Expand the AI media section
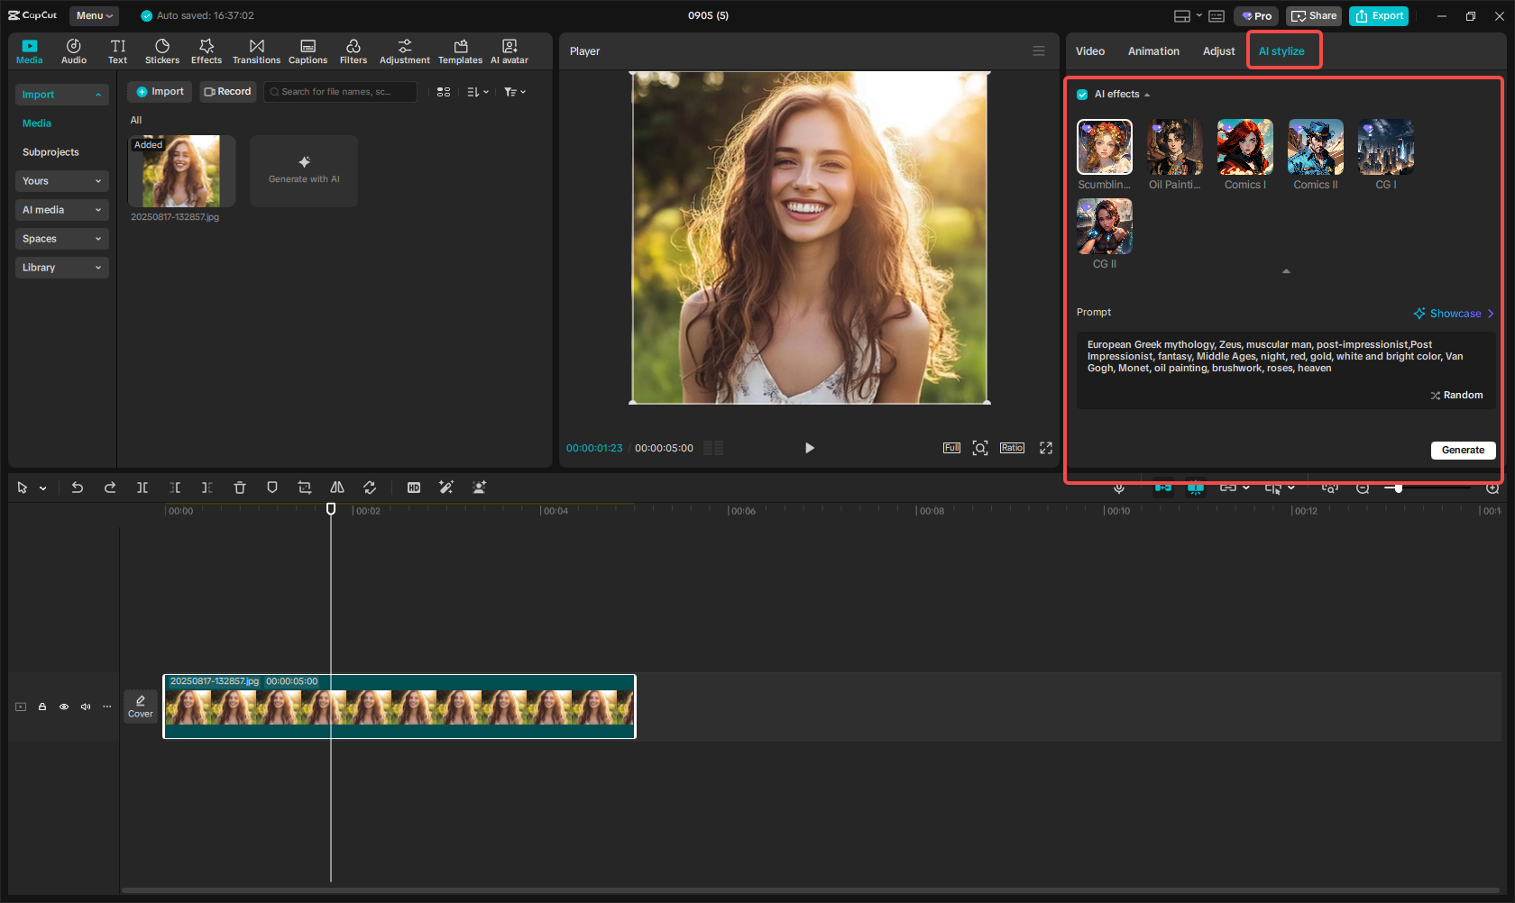1515x903 pixels. tap(61, 210)
